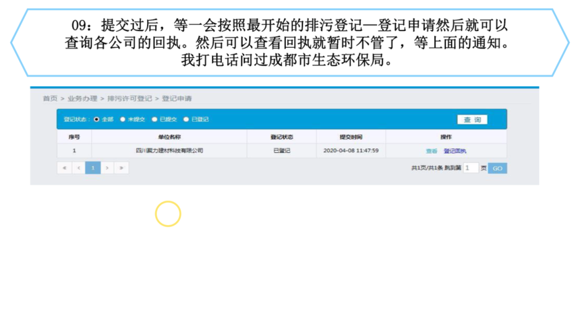
Task: Go to first page with double-left arrow
Action: point(64,168)
